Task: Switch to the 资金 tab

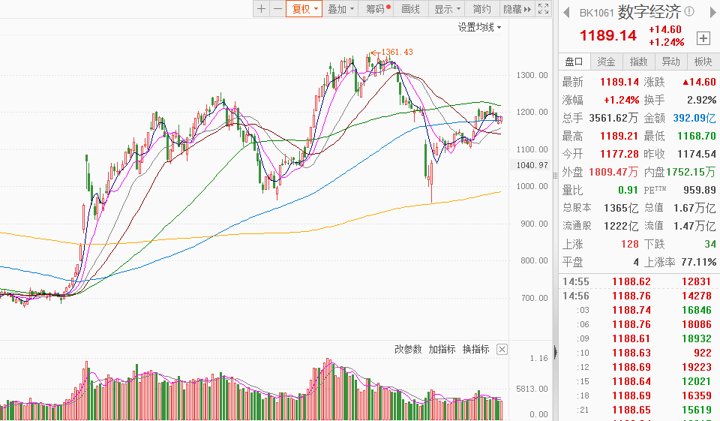Action: click(606, 62)
